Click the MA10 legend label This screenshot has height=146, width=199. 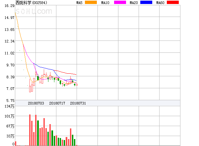105,3
